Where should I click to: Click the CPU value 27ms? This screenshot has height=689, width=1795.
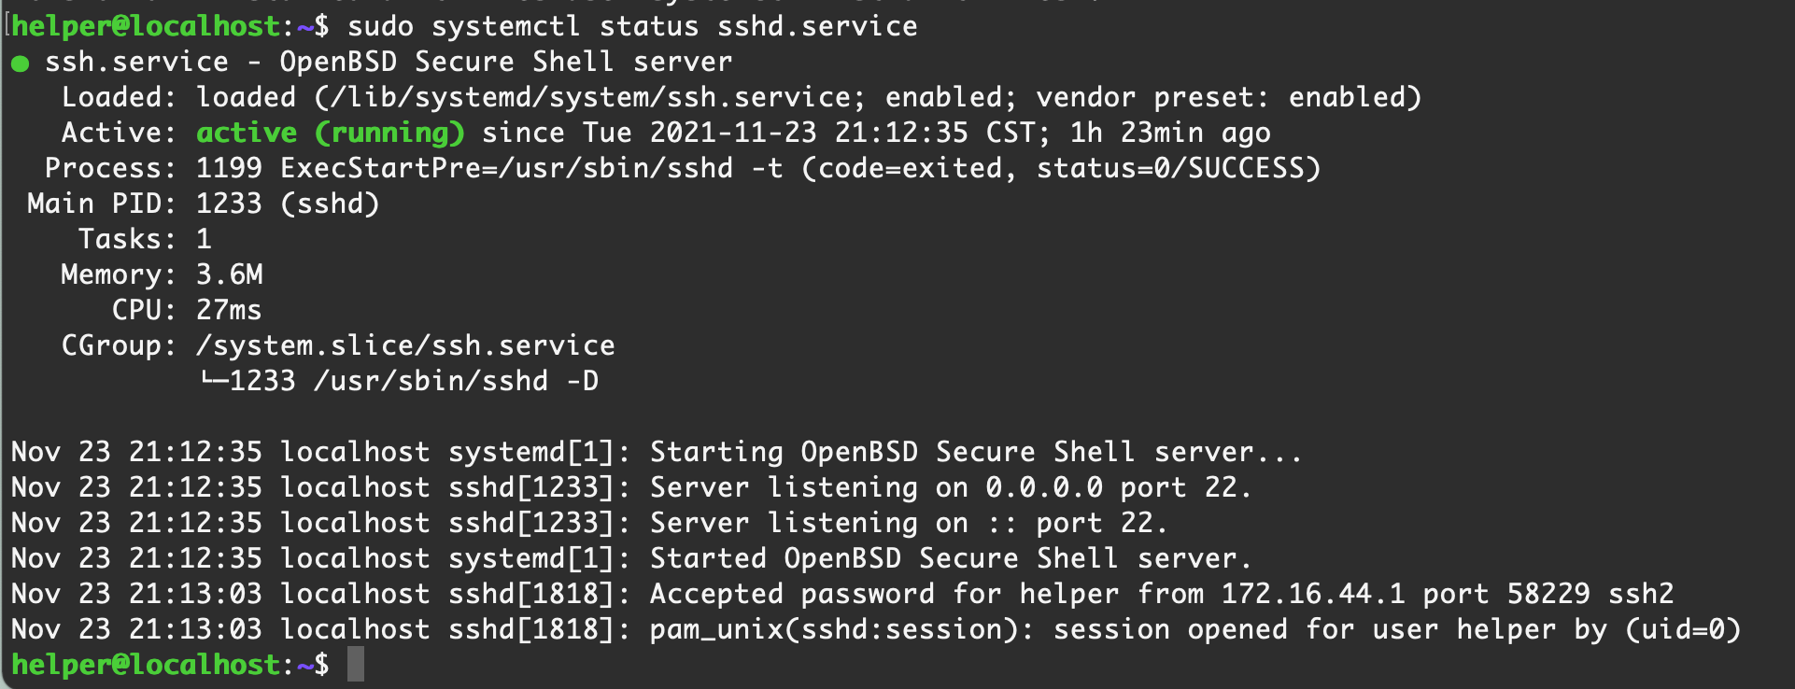(x=229, y=311)
